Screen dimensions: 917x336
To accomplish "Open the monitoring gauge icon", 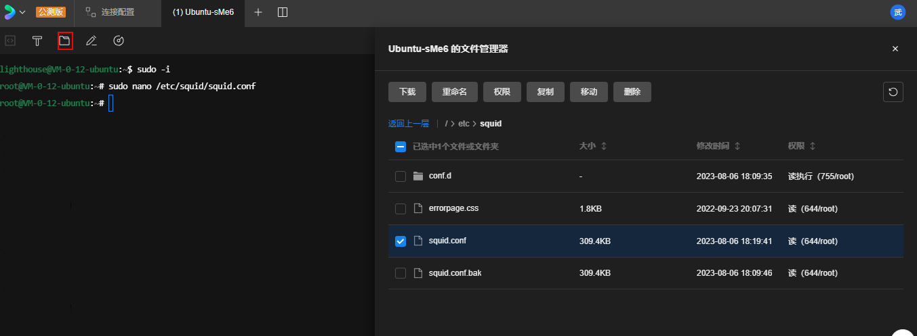I will click(x=119, y=41).
